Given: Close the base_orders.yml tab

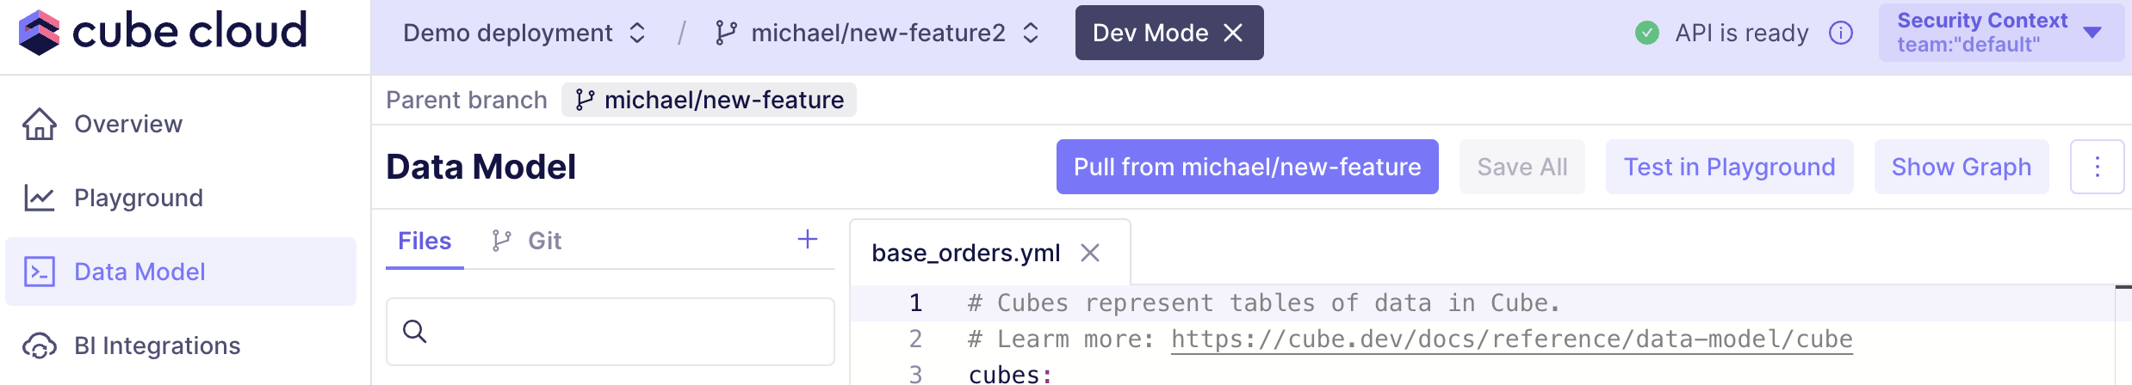Looking at the screenshot, I should (x=1090, y=253).
